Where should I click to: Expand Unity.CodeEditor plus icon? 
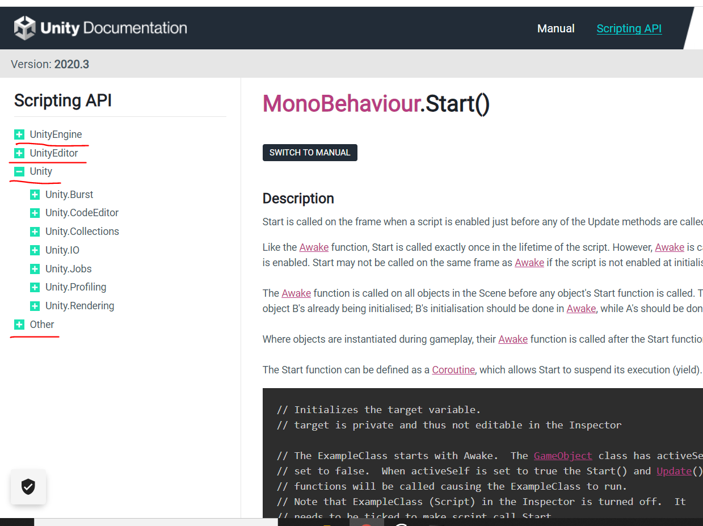(35, 213)
